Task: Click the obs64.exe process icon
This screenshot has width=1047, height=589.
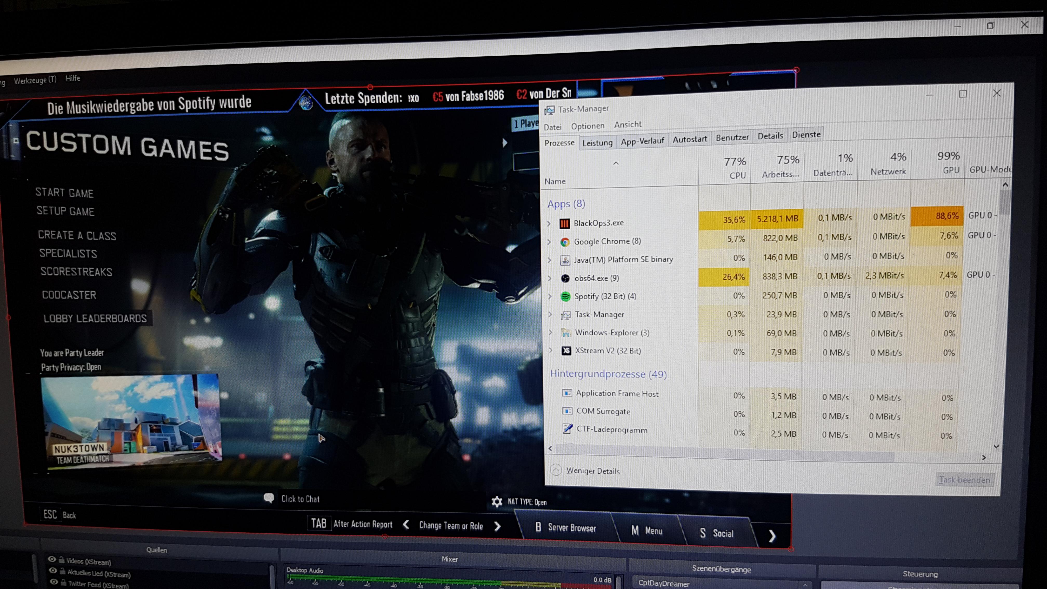Action: click(565, 279)
